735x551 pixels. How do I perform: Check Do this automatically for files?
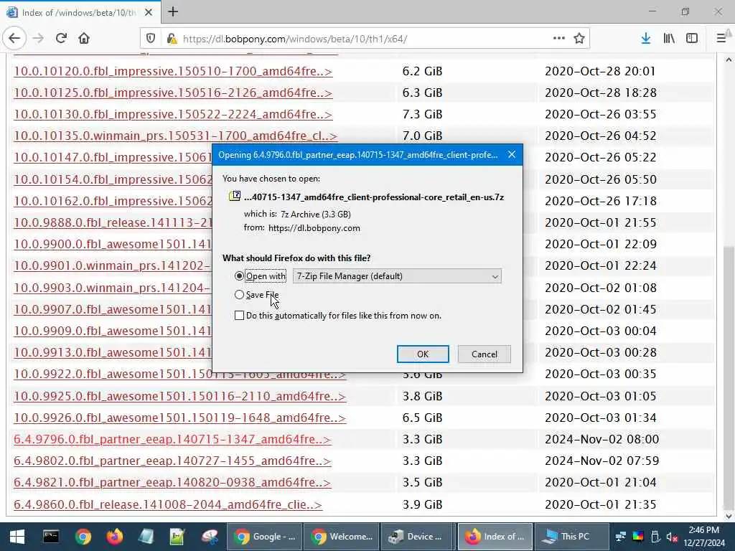(x=239, y=316)
